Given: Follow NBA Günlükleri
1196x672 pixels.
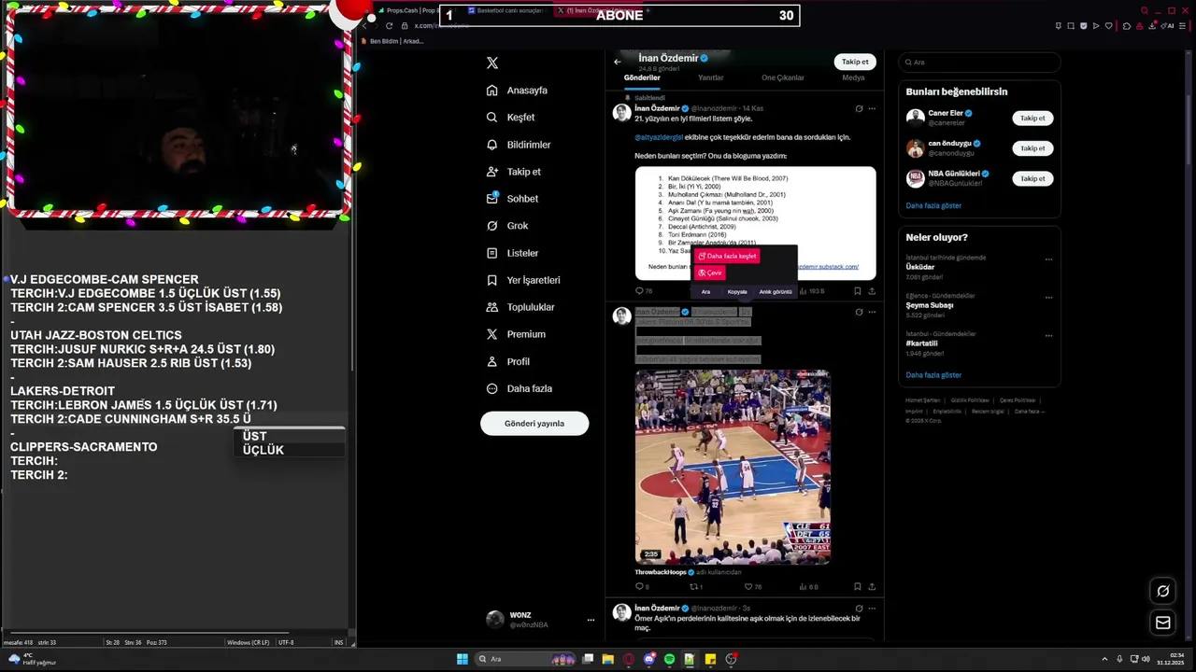Looking at the screenshot, I should coord(1032,178).
